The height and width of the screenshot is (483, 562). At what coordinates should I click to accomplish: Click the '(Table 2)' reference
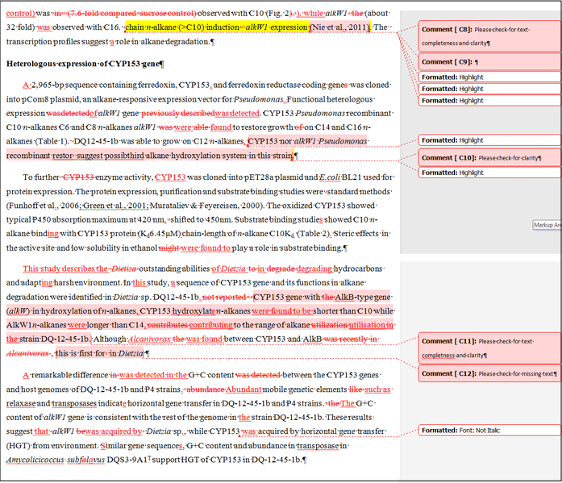(313, 234)
